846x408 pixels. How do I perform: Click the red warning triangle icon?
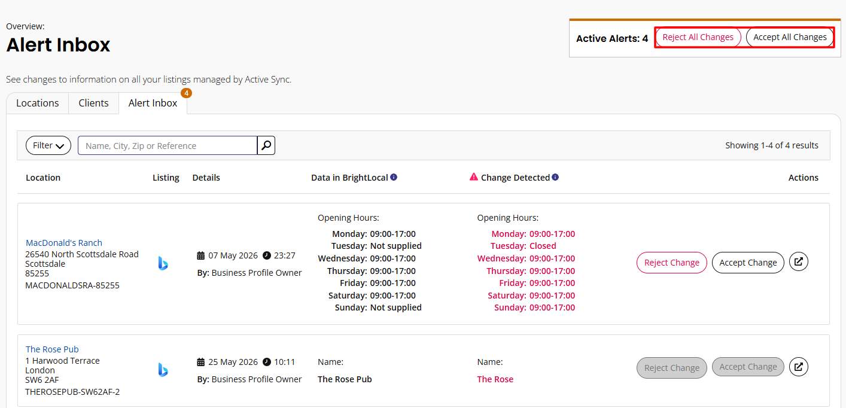pyautogui.click(x=474, y=177)
